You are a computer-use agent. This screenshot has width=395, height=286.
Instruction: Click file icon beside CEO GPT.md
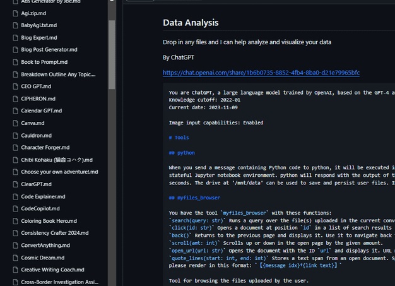click(15, 86)
